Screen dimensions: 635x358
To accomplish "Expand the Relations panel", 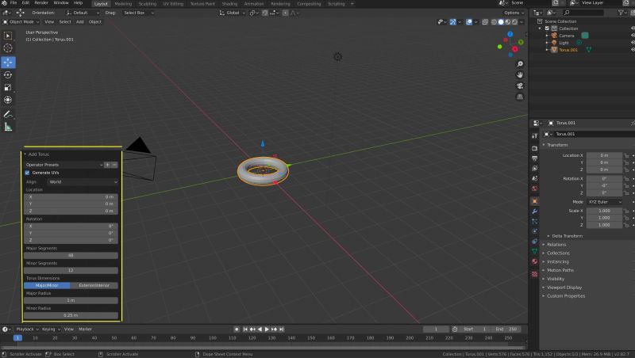I will [x=556, y=245].
